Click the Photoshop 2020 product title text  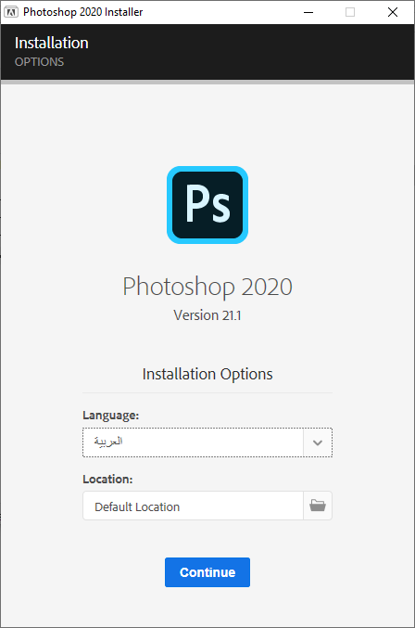pyautogui.click(x=207, y=287)
